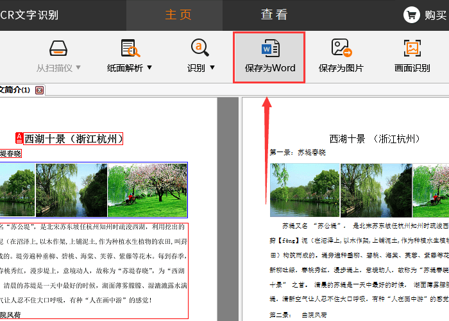Click the 画面识别 screen capture icon
449x321 pixels.
click(x=412, y=48)
